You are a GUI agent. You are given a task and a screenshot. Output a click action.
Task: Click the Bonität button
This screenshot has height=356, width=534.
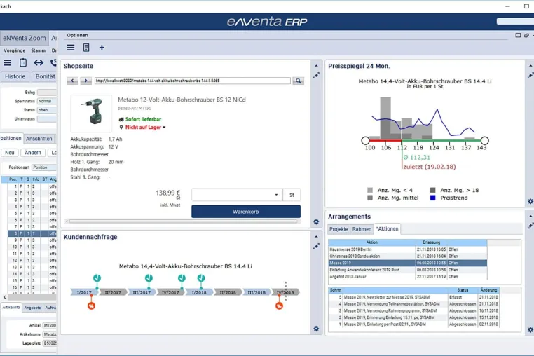click(45, 76)
